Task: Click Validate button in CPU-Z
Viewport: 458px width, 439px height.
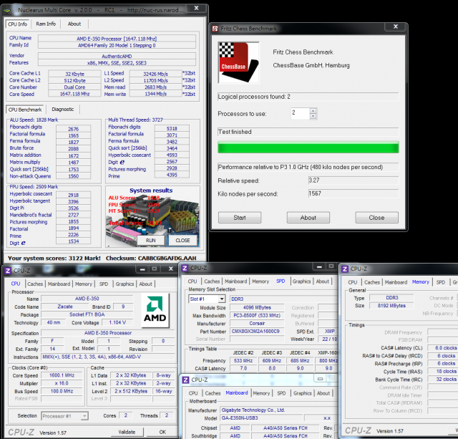Action: [x=127, y=432]
